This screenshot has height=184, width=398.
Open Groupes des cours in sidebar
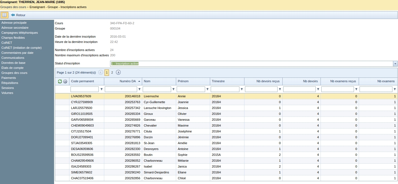pyautogui.click(x=14, y=73)
